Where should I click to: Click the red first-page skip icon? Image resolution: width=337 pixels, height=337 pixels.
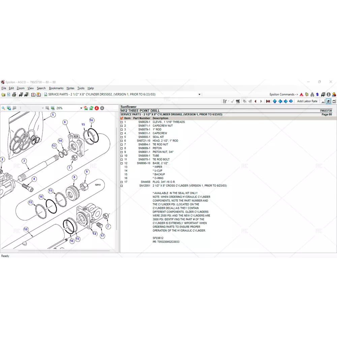click(x=268, y=101)
